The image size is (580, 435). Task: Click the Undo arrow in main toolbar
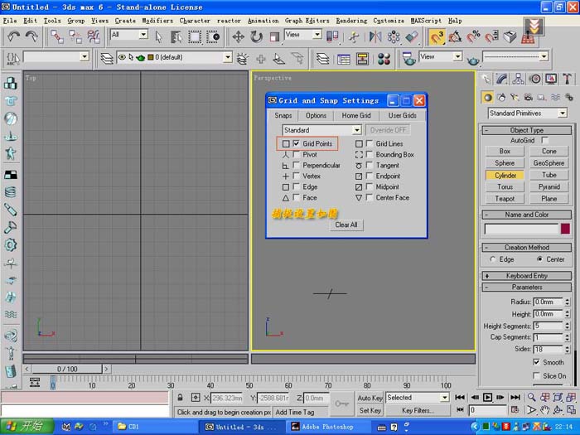click(14, 36)
